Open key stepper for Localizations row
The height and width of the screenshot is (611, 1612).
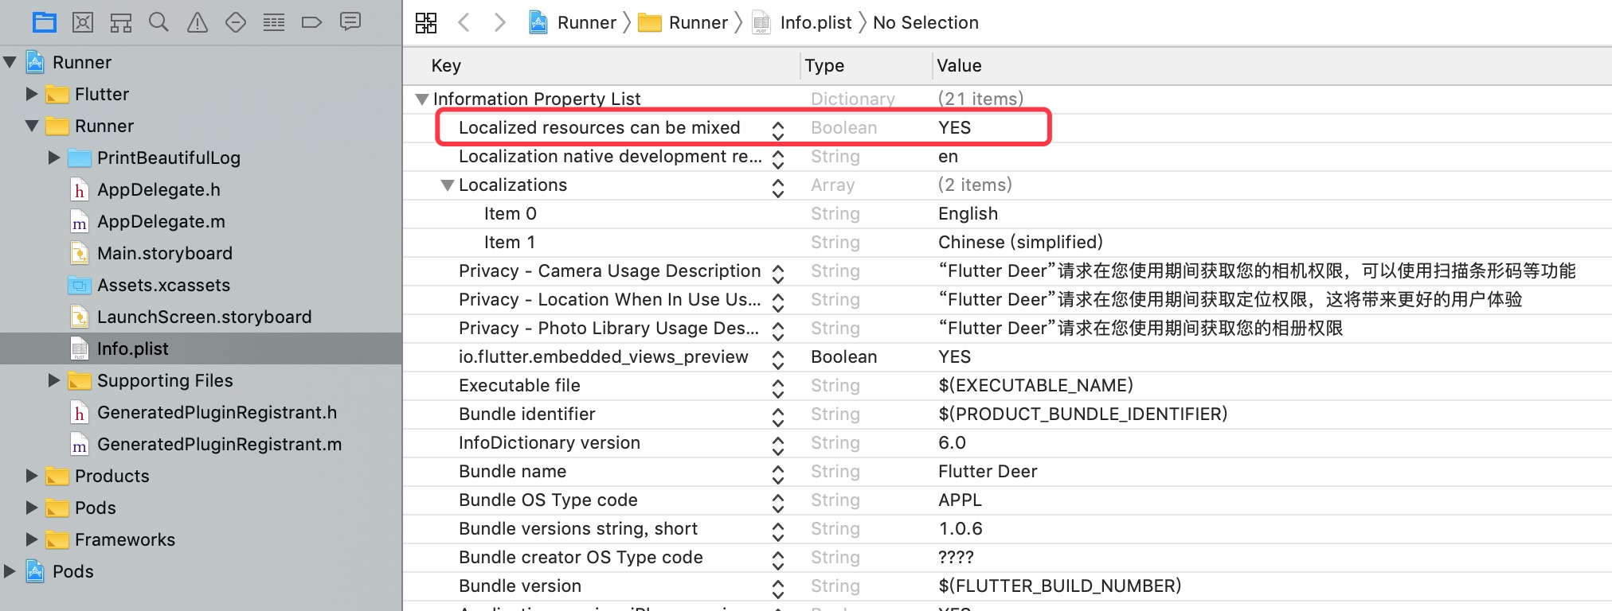(778, 188)
